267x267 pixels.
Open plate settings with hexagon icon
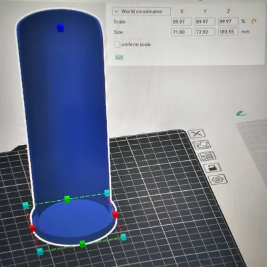click(x=218, y=180)
